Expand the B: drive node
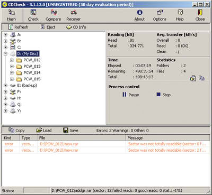Image resolution: width=212 pixels, height=195 pixels. tap(6, 41)
